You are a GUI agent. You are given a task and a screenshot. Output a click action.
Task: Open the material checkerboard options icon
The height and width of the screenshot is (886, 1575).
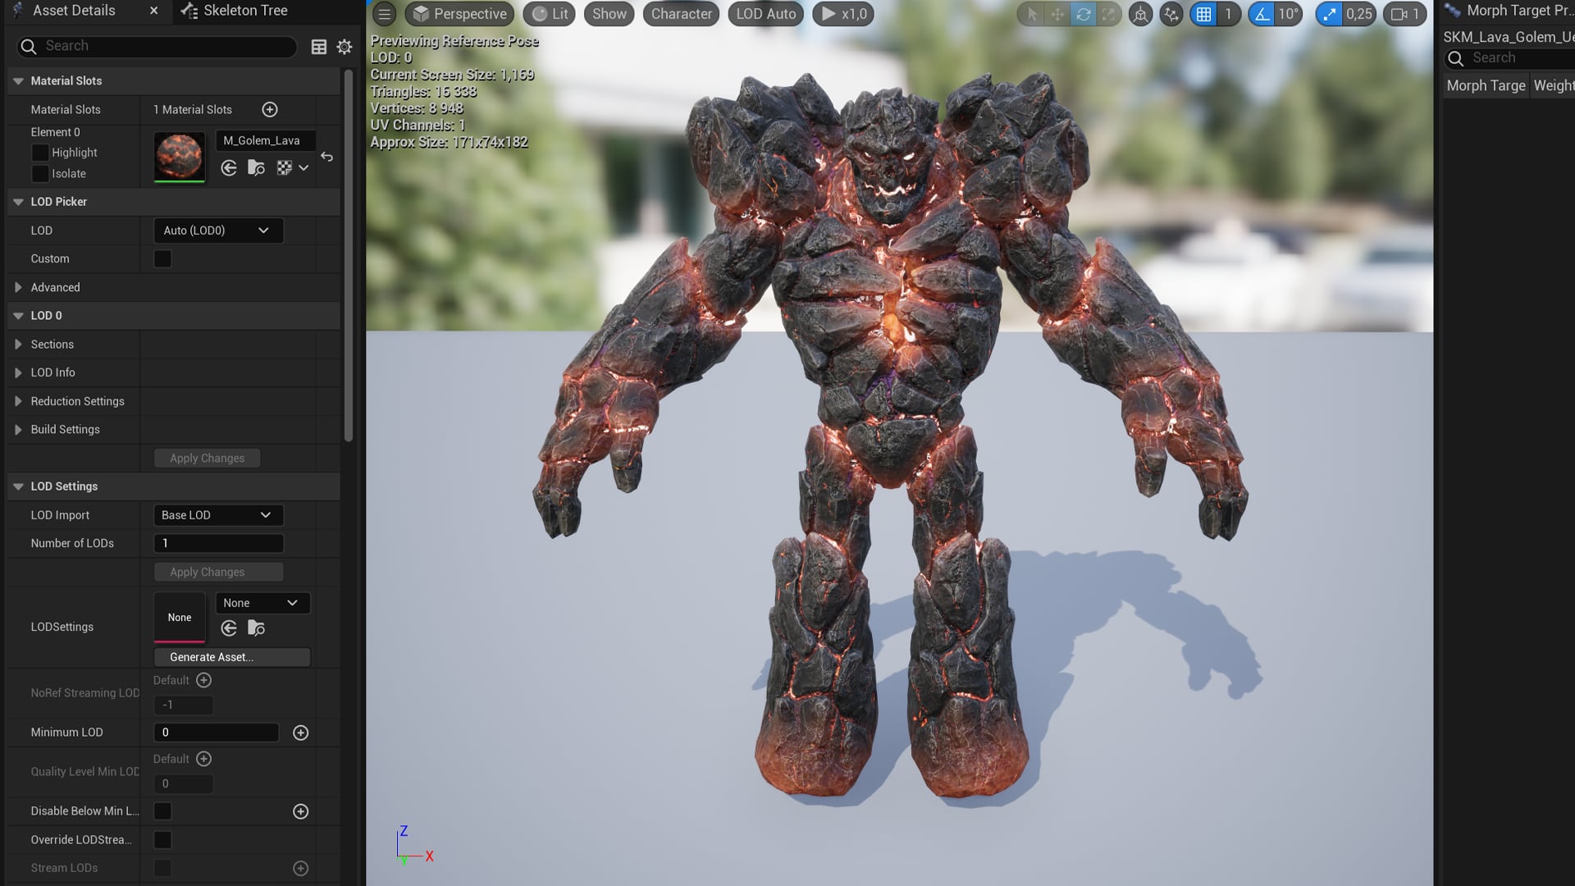285,167
